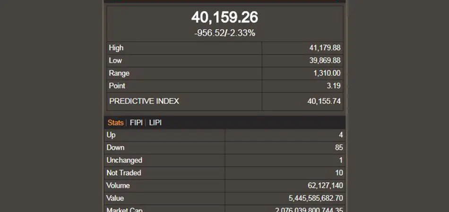449x212 pixels.
Task: Click the Range value 1,310.00
Action: tap(327, 73)
